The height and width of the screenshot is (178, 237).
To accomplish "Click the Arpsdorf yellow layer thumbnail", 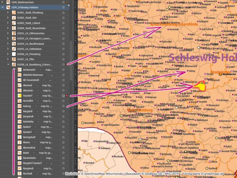I will [x=20, y=96].
